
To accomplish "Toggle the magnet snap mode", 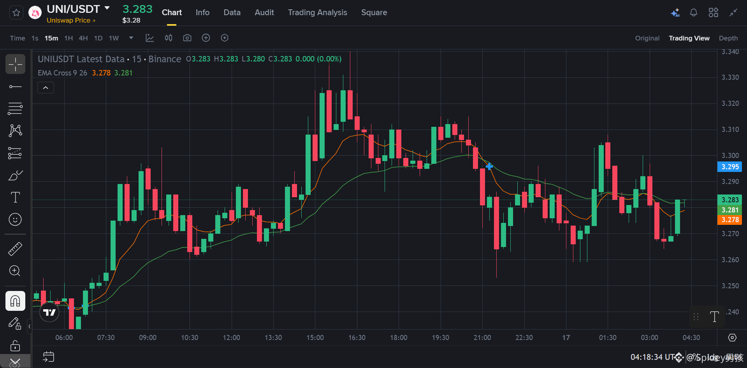I will [15, 301].
